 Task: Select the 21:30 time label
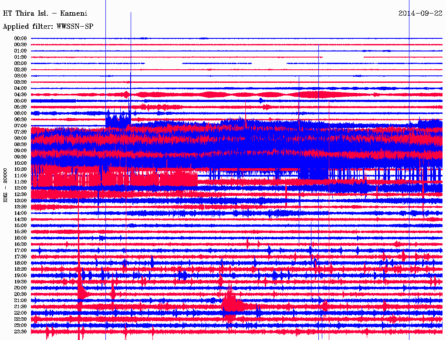click(x=20, y=306)
